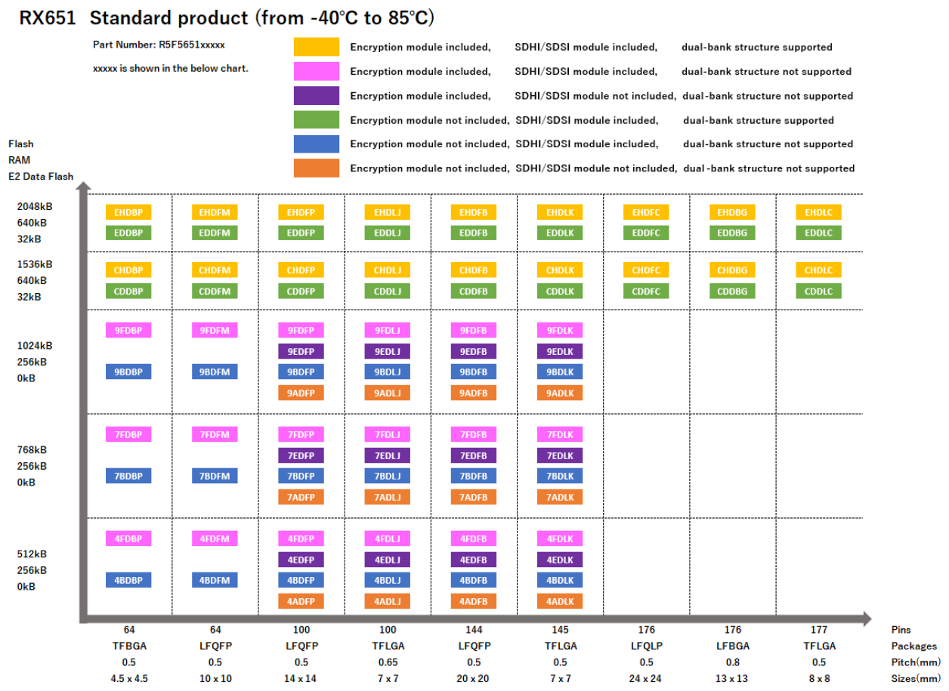Click the yellow CHDBG part box
The image size is (949, 691).
pyautogui.click(x=732, y=270)
